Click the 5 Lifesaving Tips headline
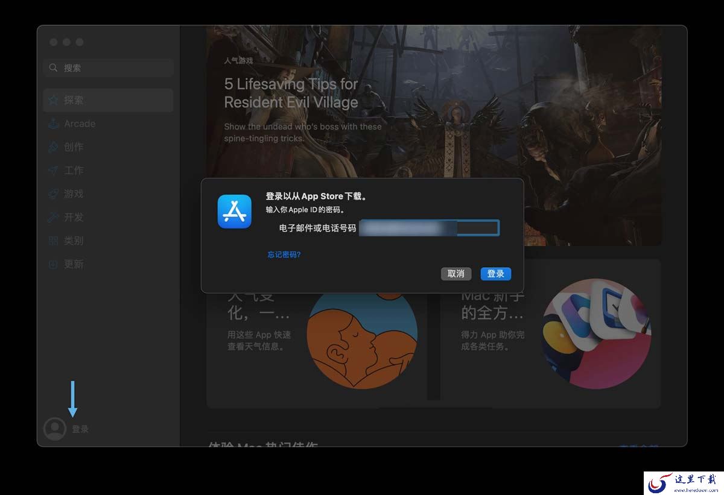This screenshot has height=495, width=724. (x=291, y=93)
